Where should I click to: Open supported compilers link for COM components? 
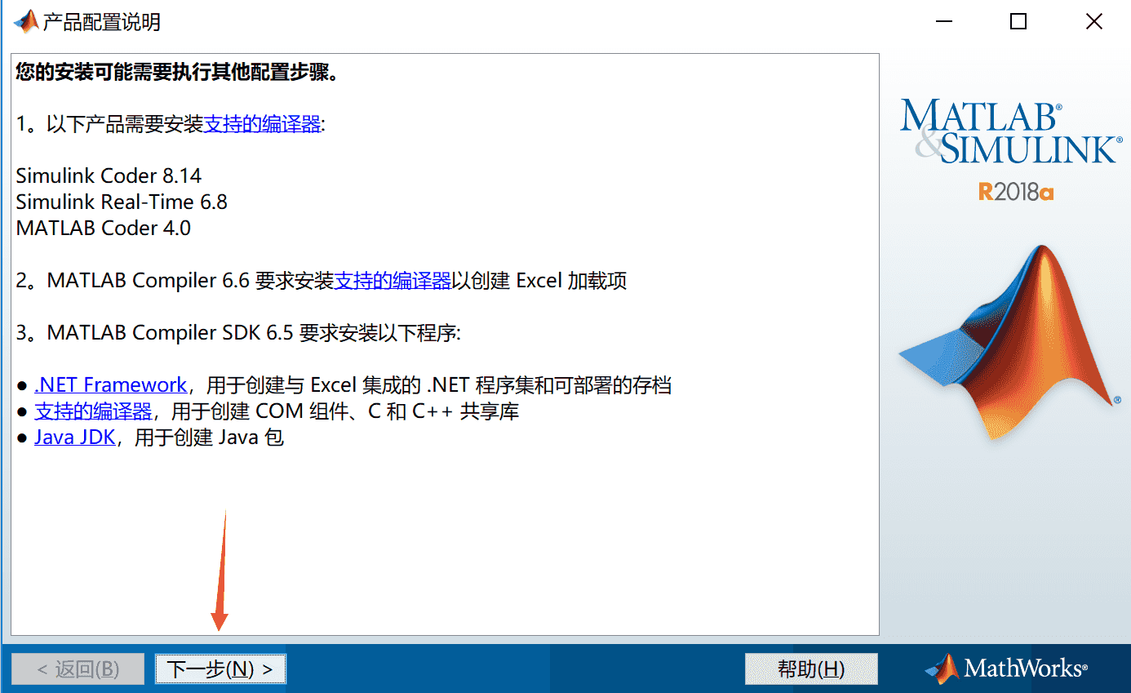click(x=93, y=411)
